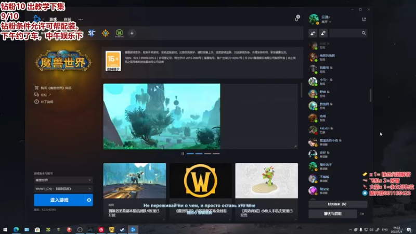Open the 聊天与群组 button

click(x=333, y=214)
